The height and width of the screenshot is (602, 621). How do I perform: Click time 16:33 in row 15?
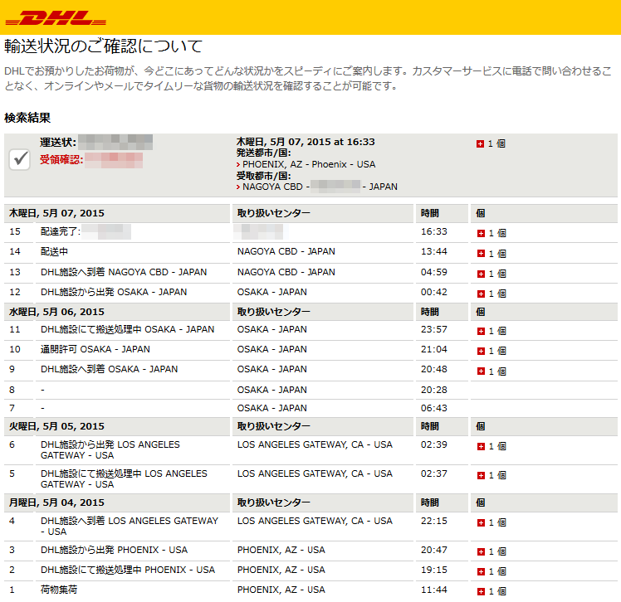click(433, 232)
